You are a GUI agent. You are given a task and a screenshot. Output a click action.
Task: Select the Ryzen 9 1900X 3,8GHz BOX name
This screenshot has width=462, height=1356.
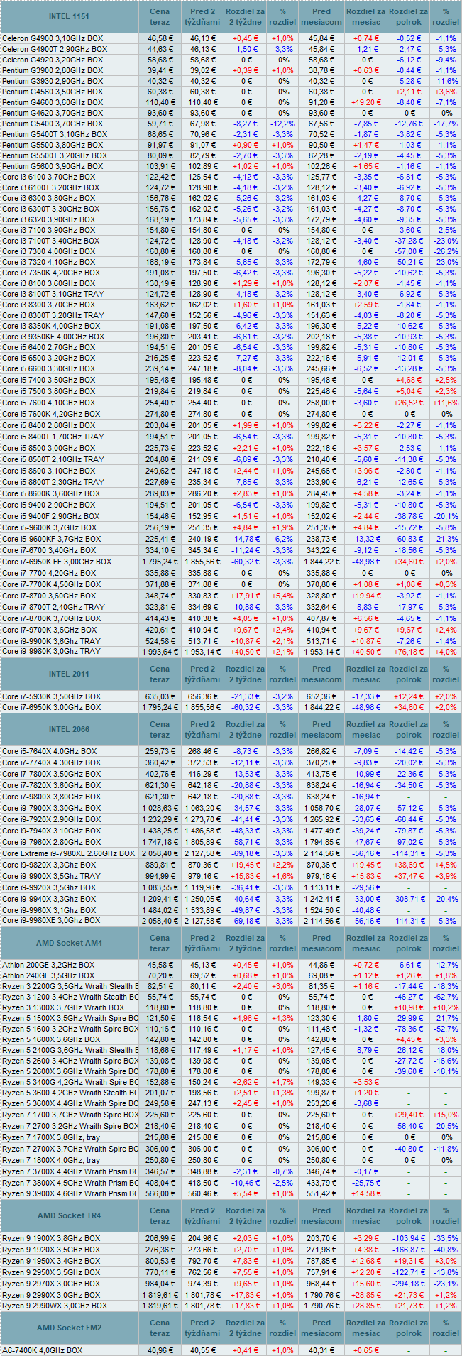tap(51, 1237)
